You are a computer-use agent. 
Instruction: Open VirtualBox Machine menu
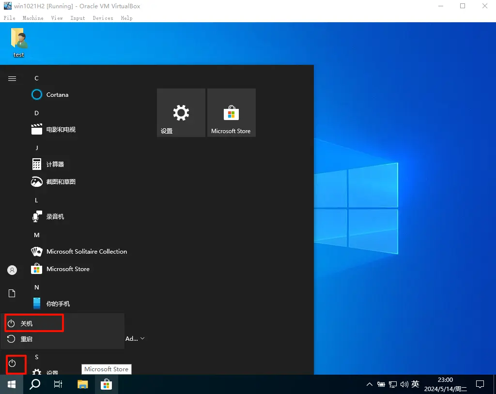pos(33,18)
